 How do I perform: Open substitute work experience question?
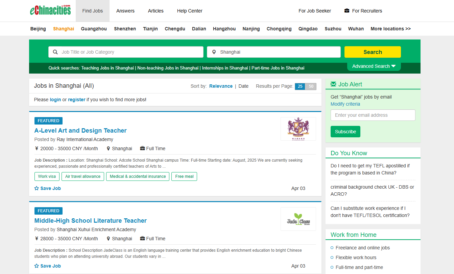370,212
